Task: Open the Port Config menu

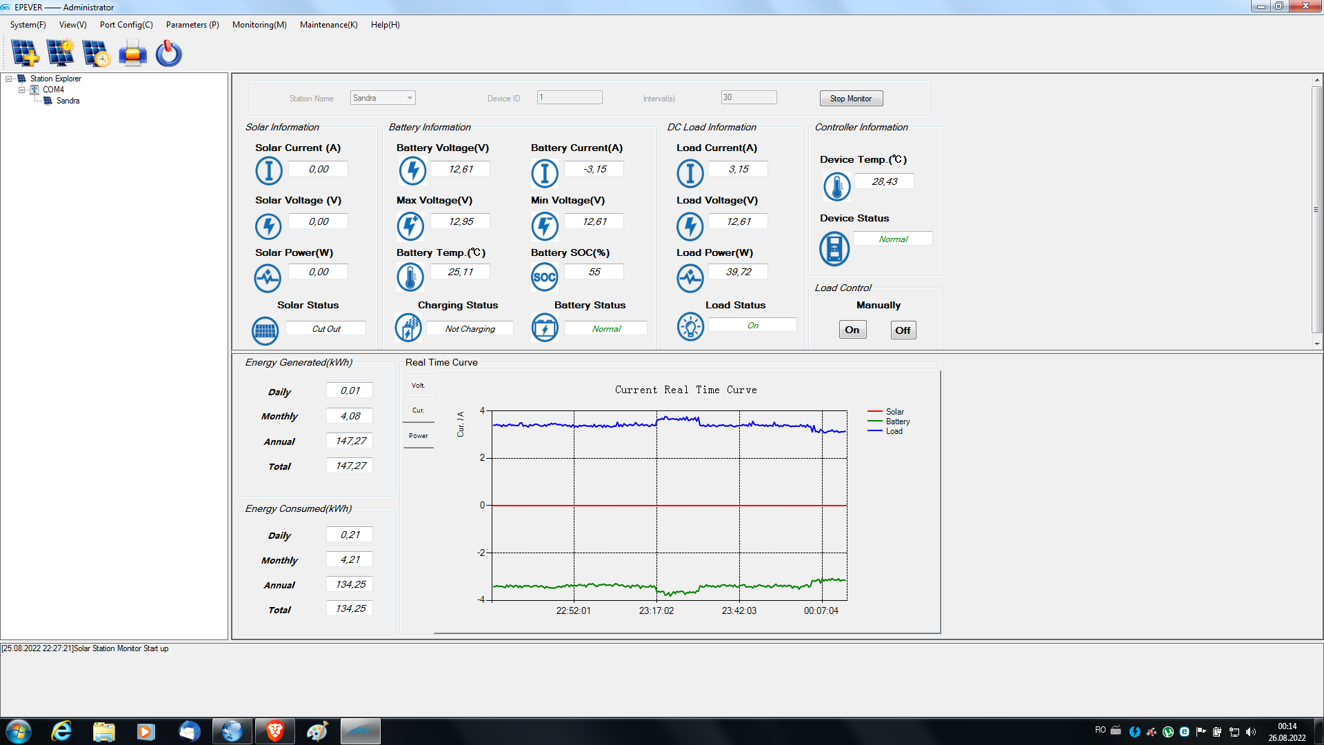Action: (x=126, y=25)
